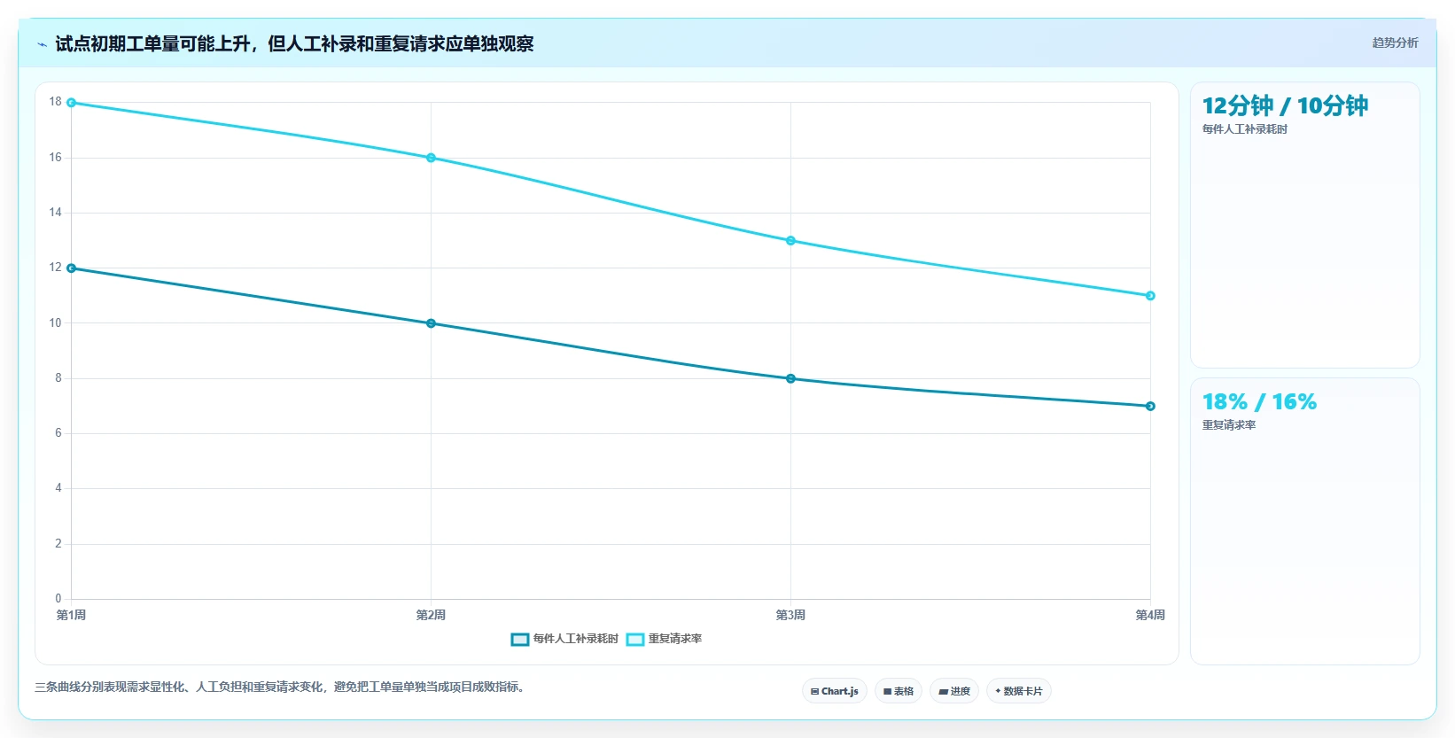This screenshot has width=1455, height=738.
Task: Click the 第2周 point on 每件人工补录耗时 line
Action: coord(432,323)
